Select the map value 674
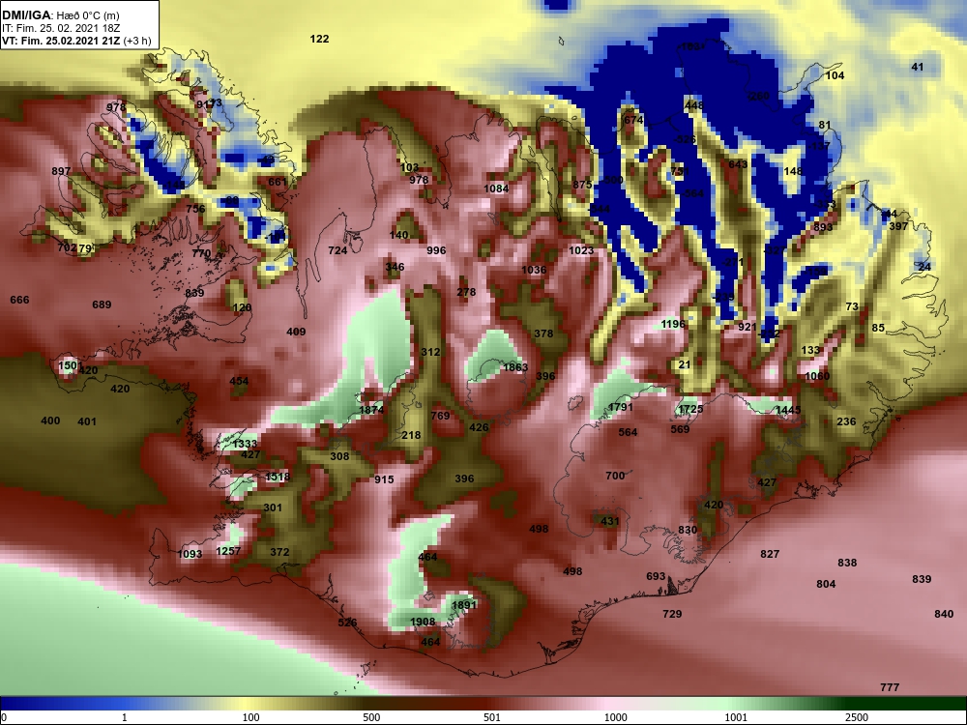Image resolution: width=967 pixels, height=725 pixels. tap(634, 120)
